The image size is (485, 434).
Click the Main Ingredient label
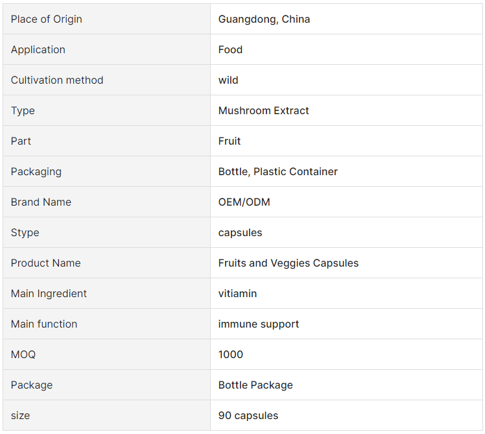[49, 294]
